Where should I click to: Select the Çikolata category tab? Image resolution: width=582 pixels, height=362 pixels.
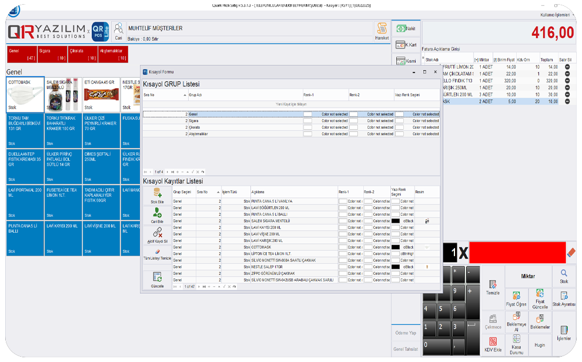click(x=83, y=54)
